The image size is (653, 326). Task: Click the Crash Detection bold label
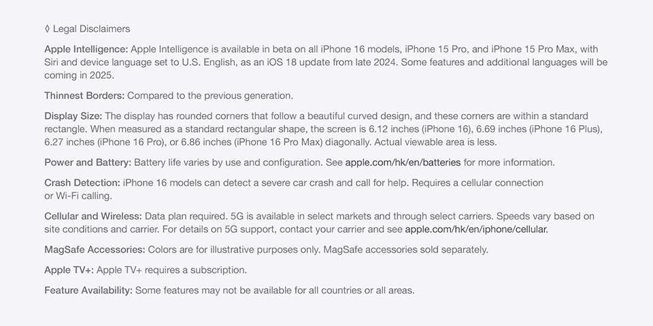[x=82, y=183]
